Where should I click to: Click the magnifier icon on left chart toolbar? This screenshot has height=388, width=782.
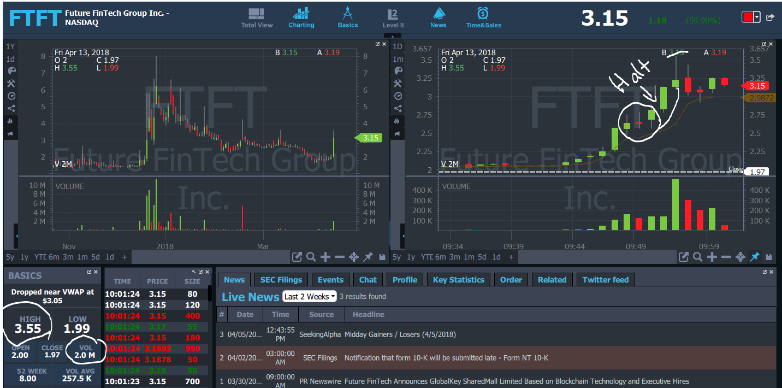click(311, 257)
